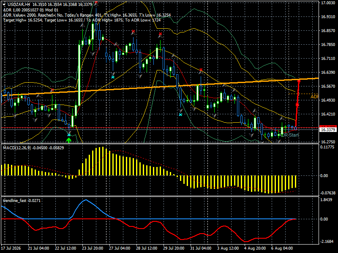Click the current price tag 16.3379

click(328, 129)
